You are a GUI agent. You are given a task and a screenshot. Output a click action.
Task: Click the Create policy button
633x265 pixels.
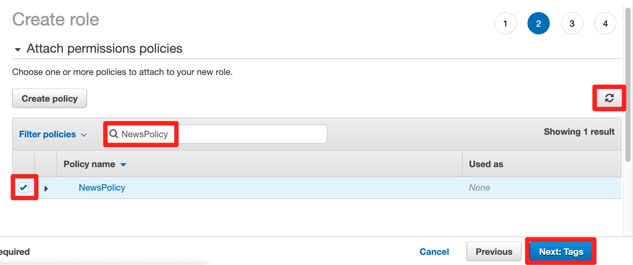pos(50,98)
